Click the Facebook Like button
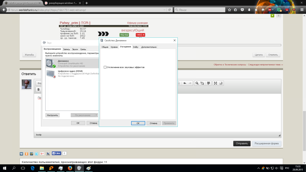 click(x=57, y=153)
